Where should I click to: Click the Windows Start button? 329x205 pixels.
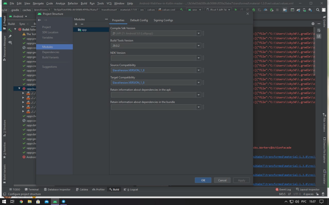point(4,201)
